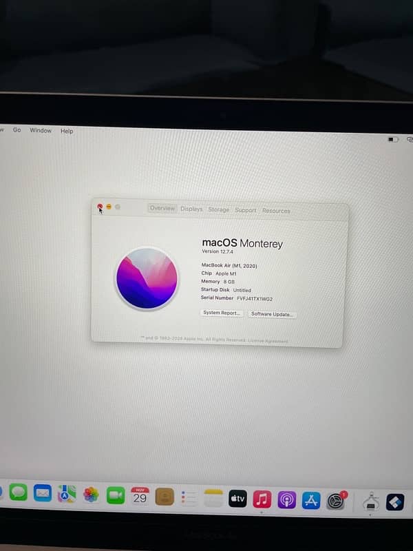Image resolution: width=413 pixels, height=551 pixels.
Task: Launch the Mail app in the Dock
Action: 43,493
